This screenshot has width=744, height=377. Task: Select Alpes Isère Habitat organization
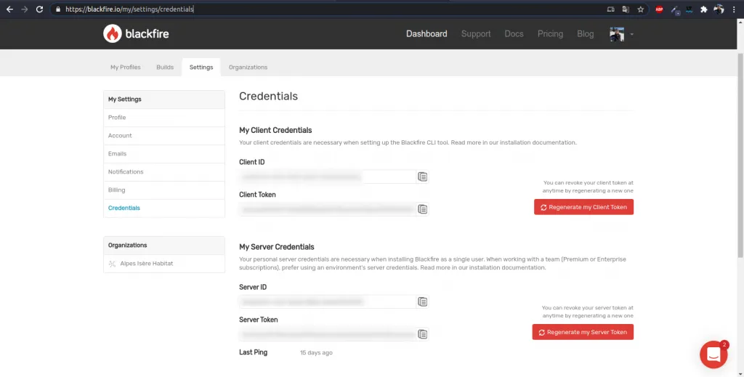pos(146,264)
